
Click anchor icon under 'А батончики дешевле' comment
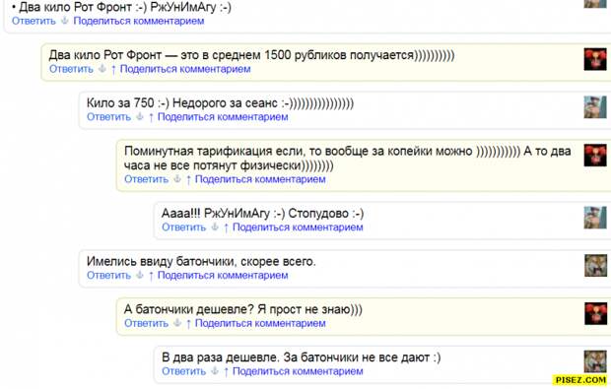tap(177, 323)
